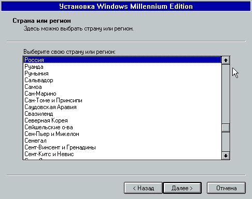This screenshot has height=199, width=252.
Task: Click the Отмена cancel button
Action: click(x=226, y=188)
